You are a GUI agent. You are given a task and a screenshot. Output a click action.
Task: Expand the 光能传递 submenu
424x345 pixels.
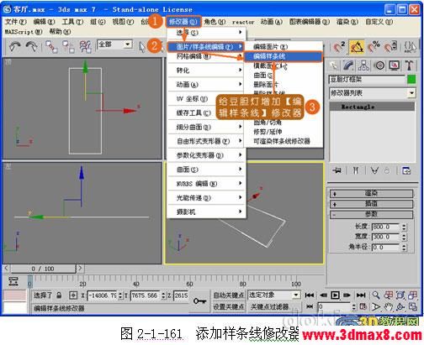(x=206, y=198)
